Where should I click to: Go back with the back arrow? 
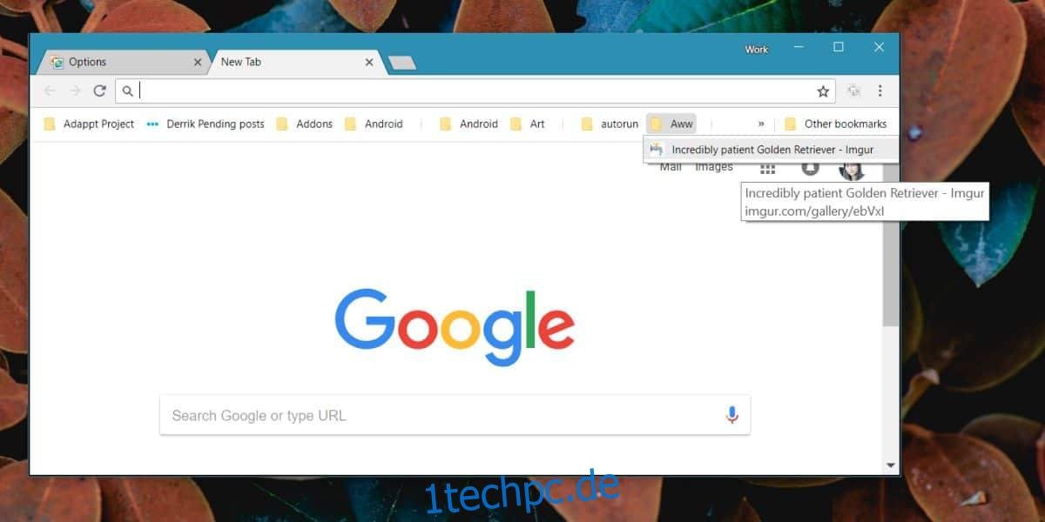[x=50, y=90]
